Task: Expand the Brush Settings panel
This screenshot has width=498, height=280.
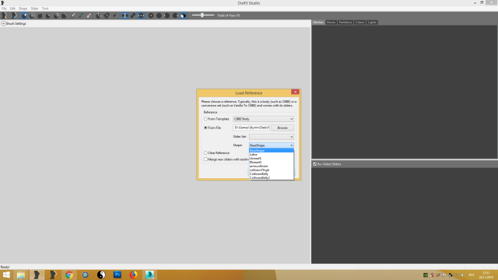Action: point(3,23)
